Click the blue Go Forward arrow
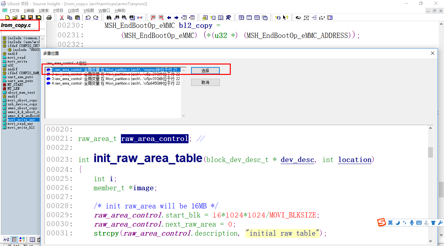This screenshot has width=444, height=246. pyautogui.click(x=176, y=18)
